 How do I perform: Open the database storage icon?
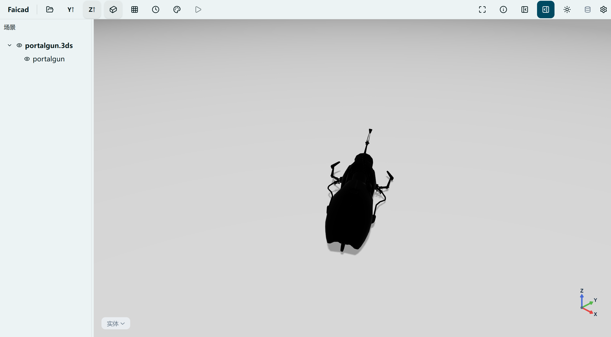tap(587, 9)
